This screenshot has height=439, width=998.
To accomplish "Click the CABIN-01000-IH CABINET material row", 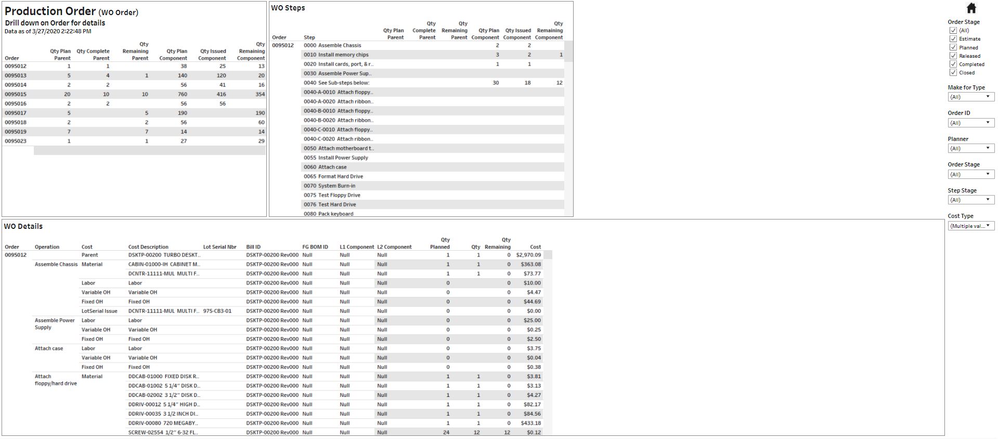I will point(164,264).
